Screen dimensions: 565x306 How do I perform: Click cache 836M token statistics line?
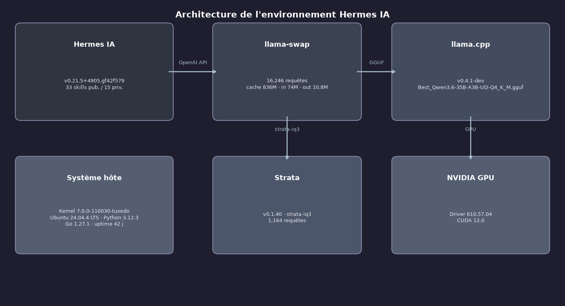tap(287, 87)
